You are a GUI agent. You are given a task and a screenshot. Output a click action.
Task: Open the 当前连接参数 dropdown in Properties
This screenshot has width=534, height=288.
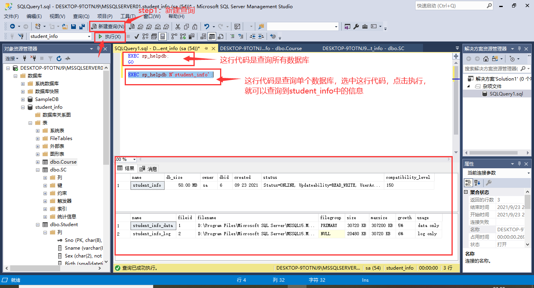tap(529, 173)
